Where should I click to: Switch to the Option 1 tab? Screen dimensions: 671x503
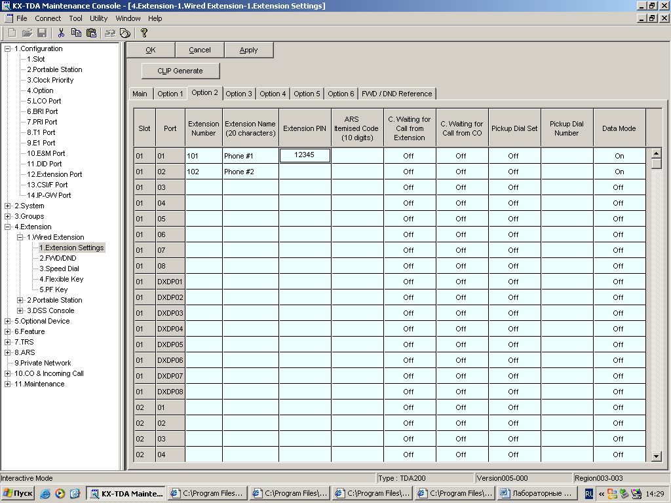pyautogui.click(x=170, y=94)
